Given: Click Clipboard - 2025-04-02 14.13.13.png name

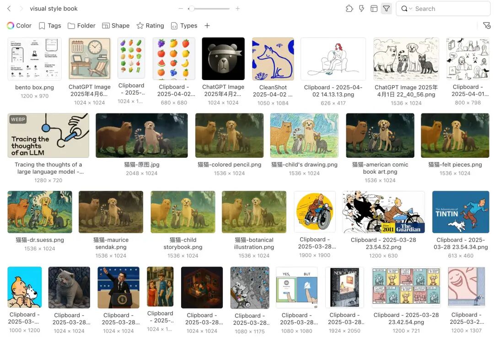Looking at the screenshot, I should point(333,91).
